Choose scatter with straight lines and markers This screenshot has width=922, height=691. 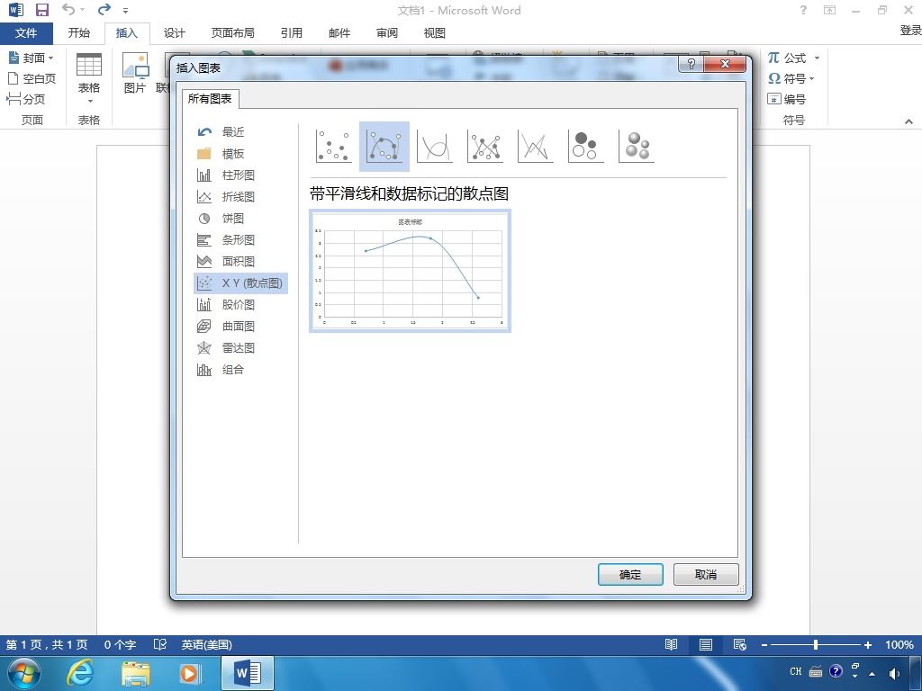(x=485, y=147)
